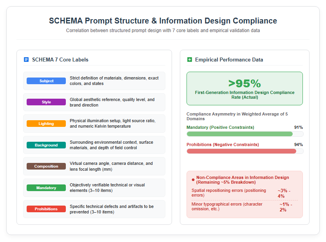Click the Mandatory (Positive Constraints) label text
326x242 pixels.
pyautogui.click(x=220, y=127)
